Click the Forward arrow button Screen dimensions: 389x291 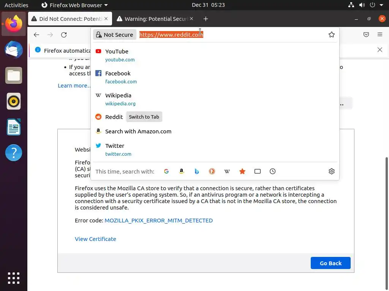[50, 34]
